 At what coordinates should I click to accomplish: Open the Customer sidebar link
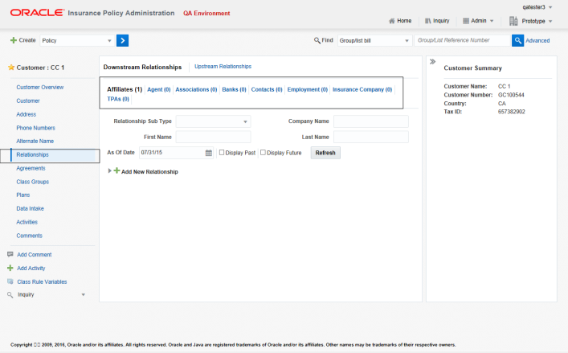click(x=28, y=101)
